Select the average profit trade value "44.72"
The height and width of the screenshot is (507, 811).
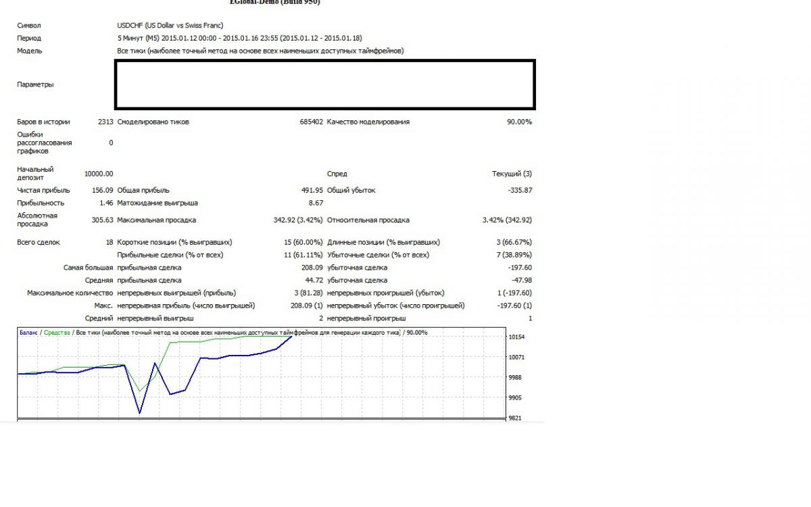pos(314,280)
